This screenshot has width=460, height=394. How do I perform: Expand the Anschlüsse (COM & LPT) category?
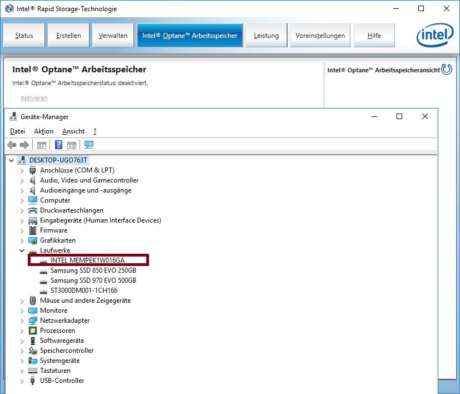pos(22,171)
